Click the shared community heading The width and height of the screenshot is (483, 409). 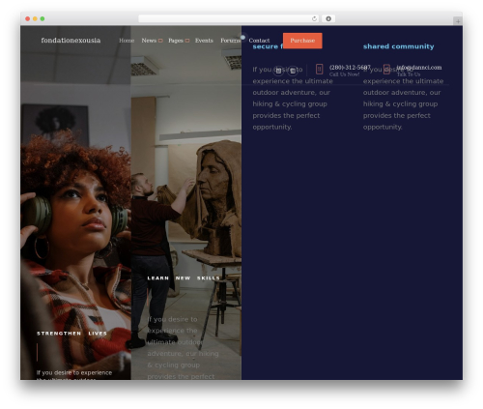[399, 46]
